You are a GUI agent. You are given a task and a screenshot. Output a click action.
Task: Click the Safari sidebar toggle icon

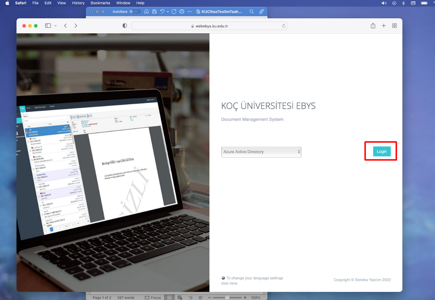[x=48, y=26]
